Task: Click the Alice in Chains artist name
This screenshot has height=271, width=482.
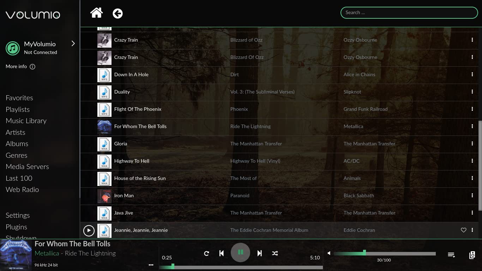Action: [360, 74]
